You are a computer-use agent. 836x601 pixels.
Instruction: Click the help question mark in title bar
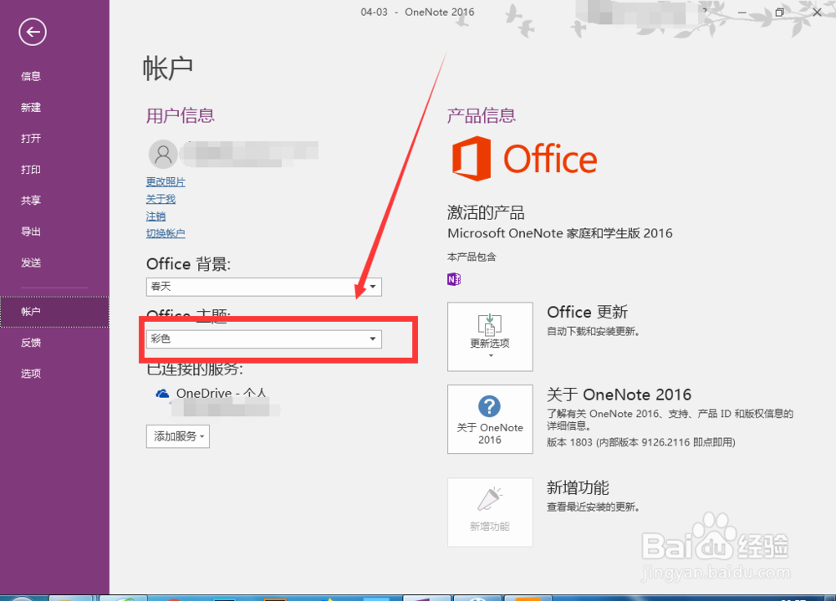(x=705, y=12)
